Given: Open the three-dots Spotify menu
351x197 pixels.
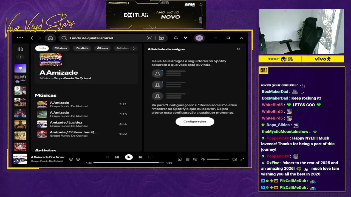Looking at the screenshot, I should (20, 38).
